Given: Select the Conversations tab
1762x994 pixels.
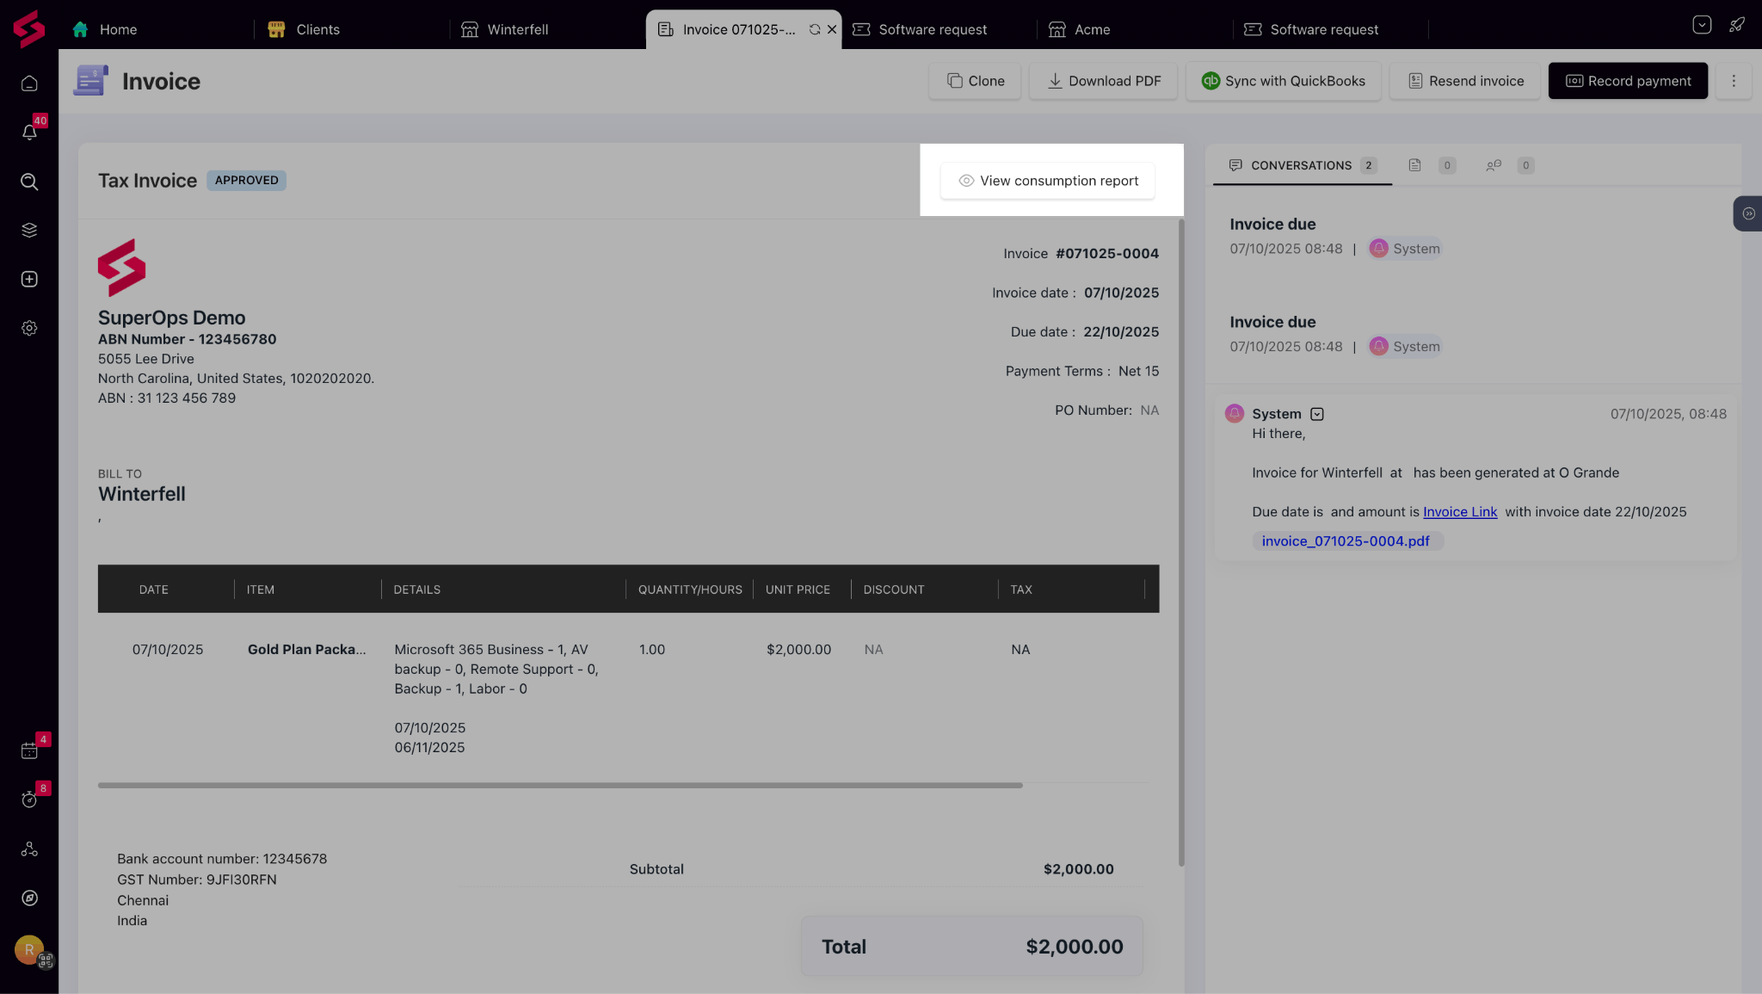Looking at the screenshot, I should pyautogui.click(x=1301, y=165).
